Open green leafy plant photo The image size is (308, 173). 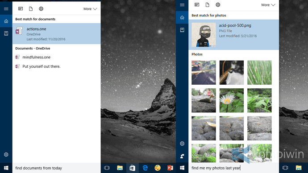[259, 100]
